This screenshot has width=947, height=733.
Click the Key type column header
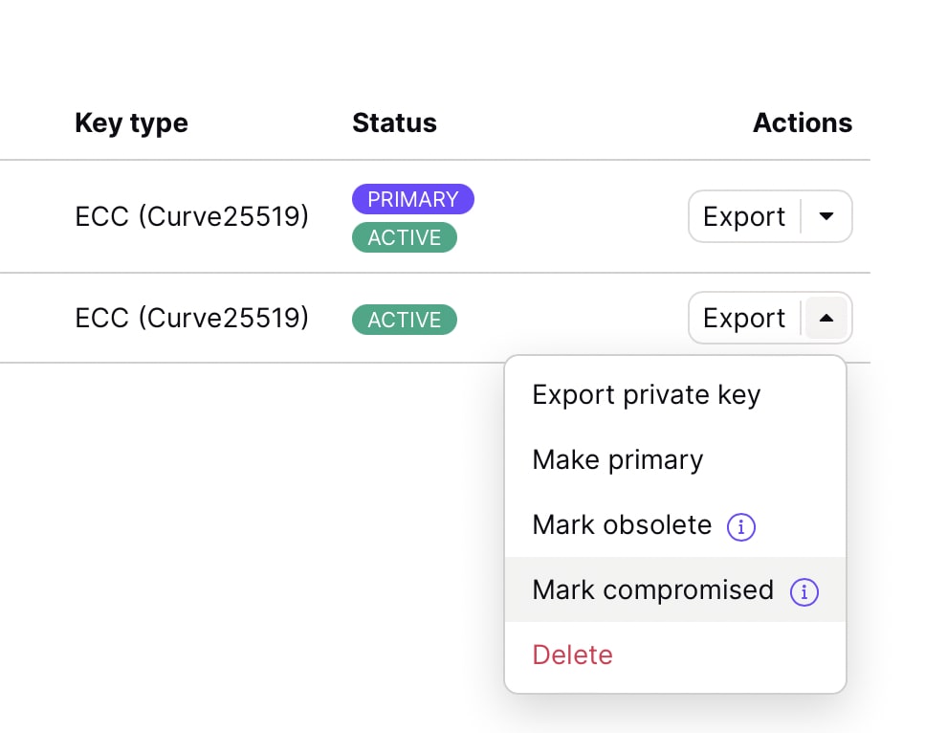pyautogui.click(x=131, y=123)
